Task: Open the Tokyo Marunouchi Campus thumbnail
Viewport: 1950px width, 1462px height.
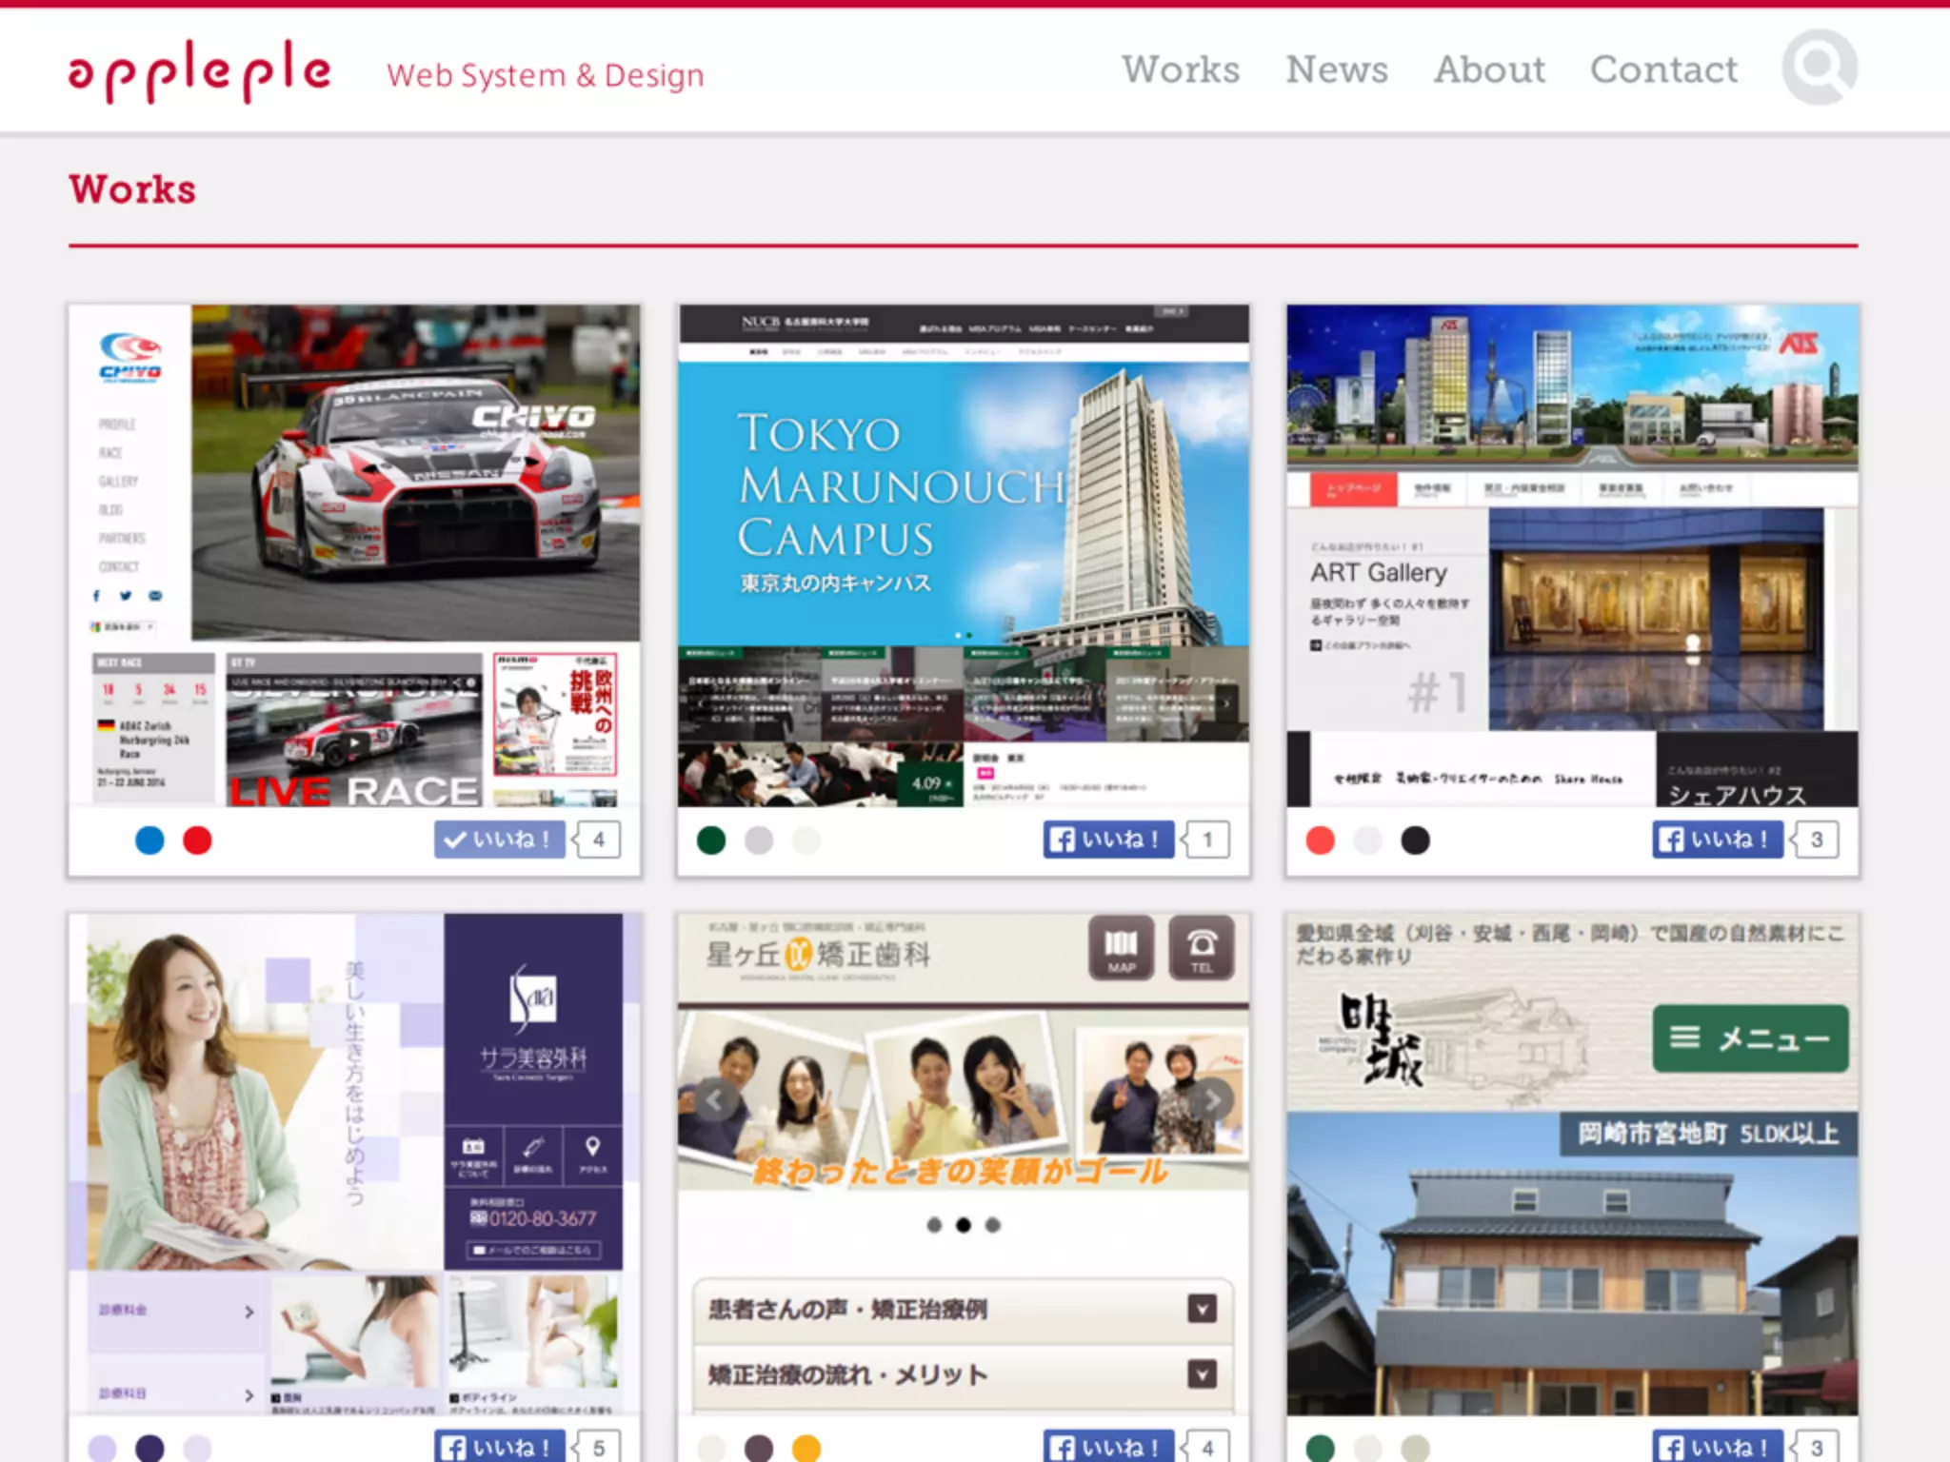Action: click(x=963, y=555)
